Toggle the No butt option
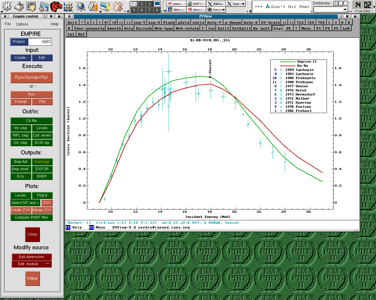This screenshot has height=300, width=376. click(x=261, y=28)
